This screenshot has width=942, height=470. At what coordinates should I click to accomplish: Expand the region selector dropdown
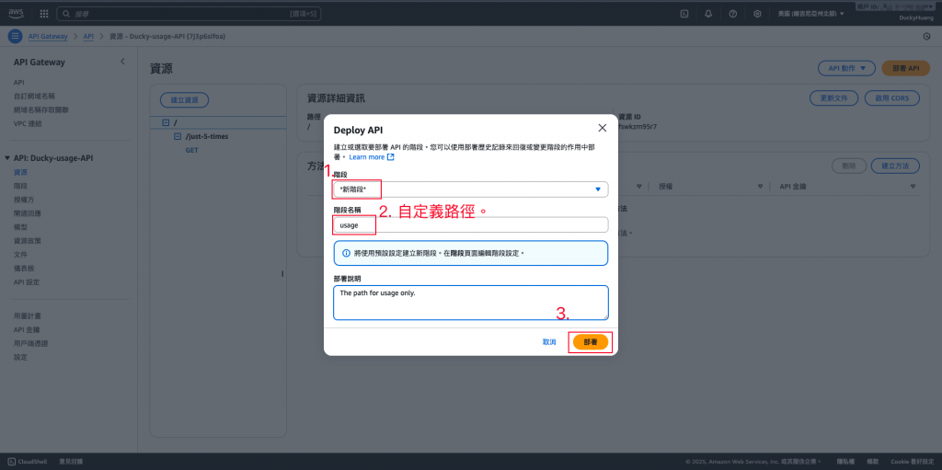coord(811,13)
